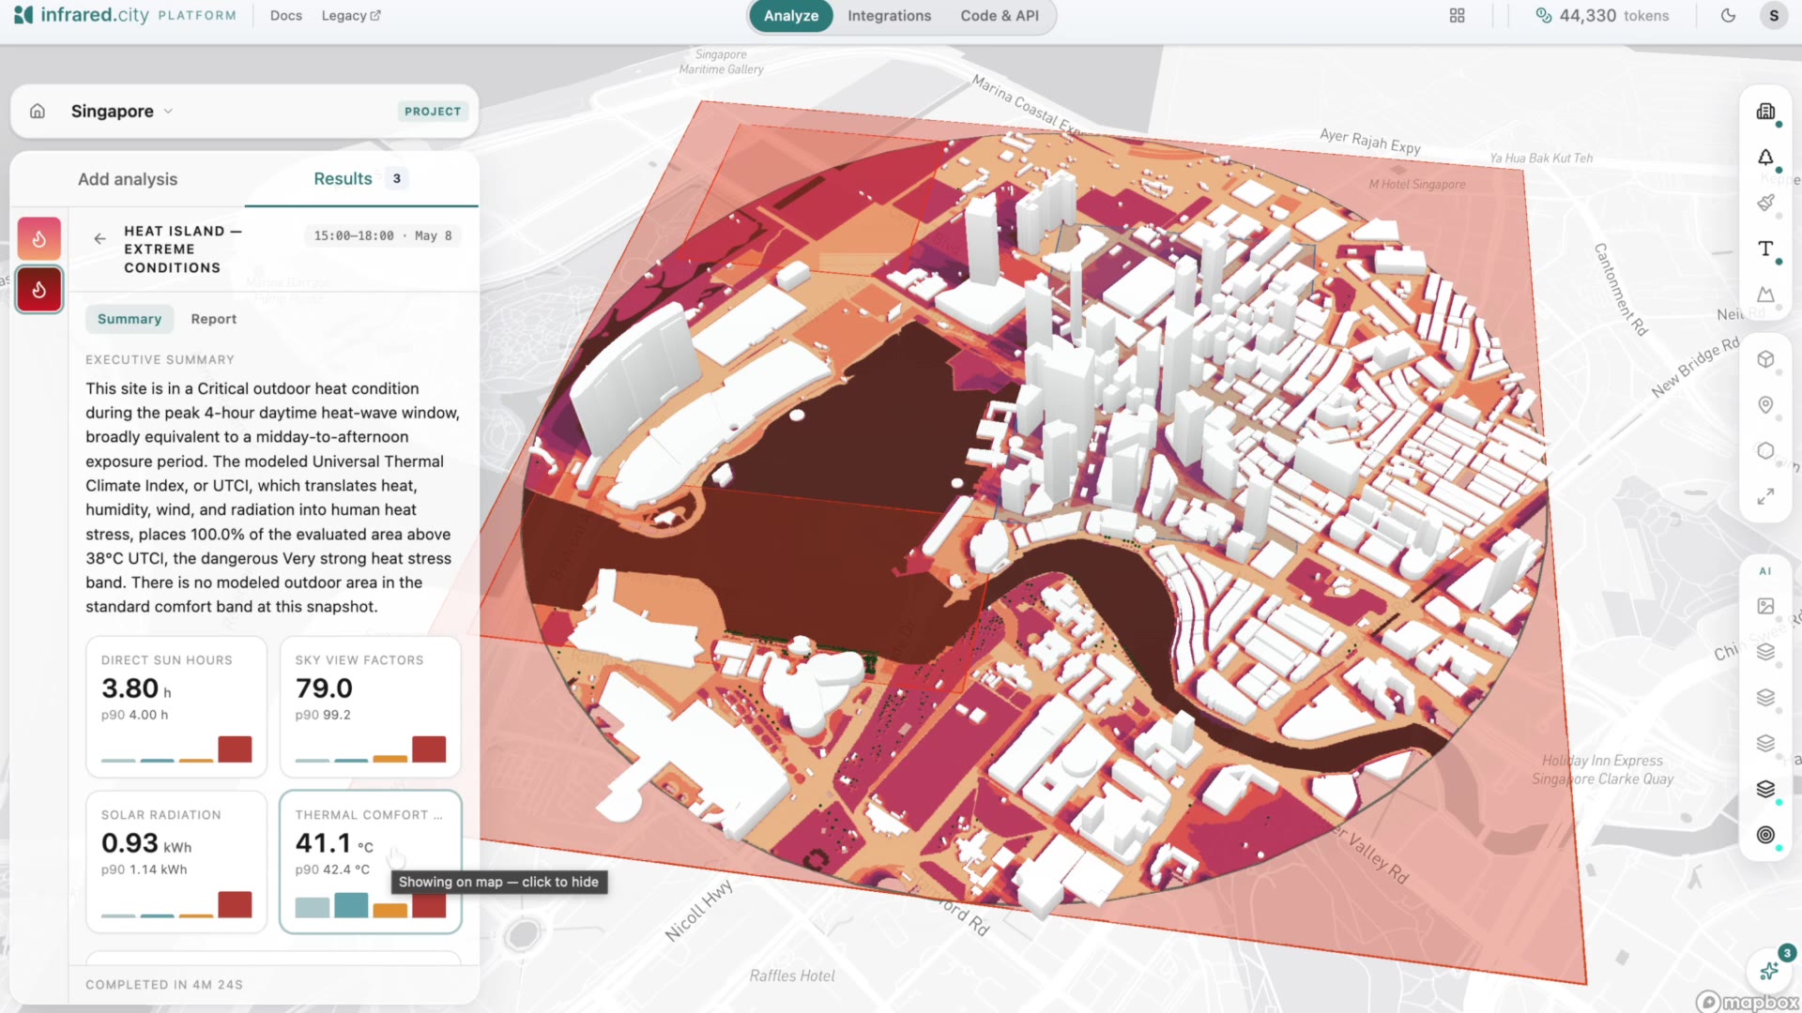Click the PROJECT badge

coord(433,111)
